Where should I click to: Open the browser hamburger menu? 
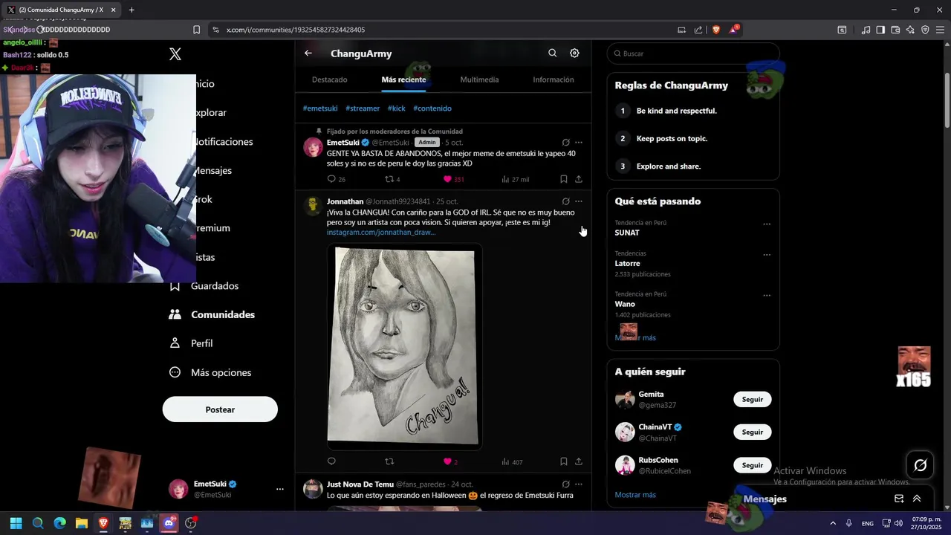(941, 30)
